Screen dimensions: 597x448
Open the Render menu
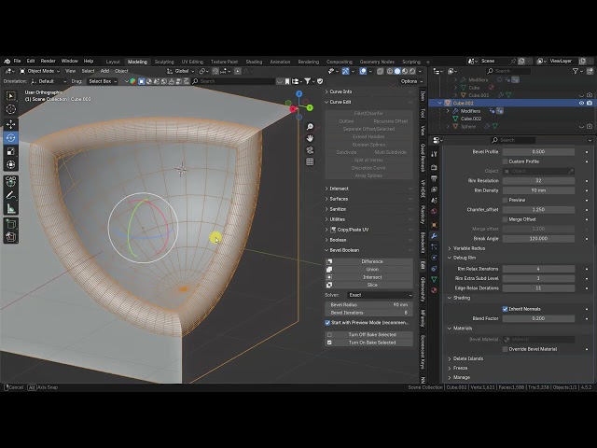click(x=48, y=61)
